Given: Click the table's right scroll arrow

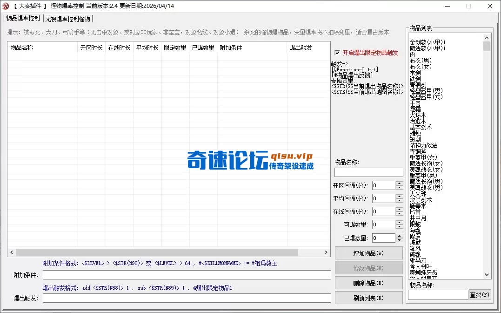Looking at the screenshot, I should (326, 252).
